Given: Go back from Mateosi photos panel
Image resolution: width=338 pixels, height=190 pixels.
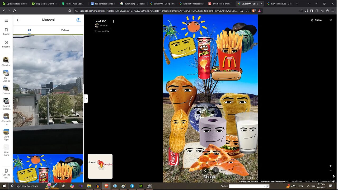Looking at the screenshot, I should click(18, 20).
